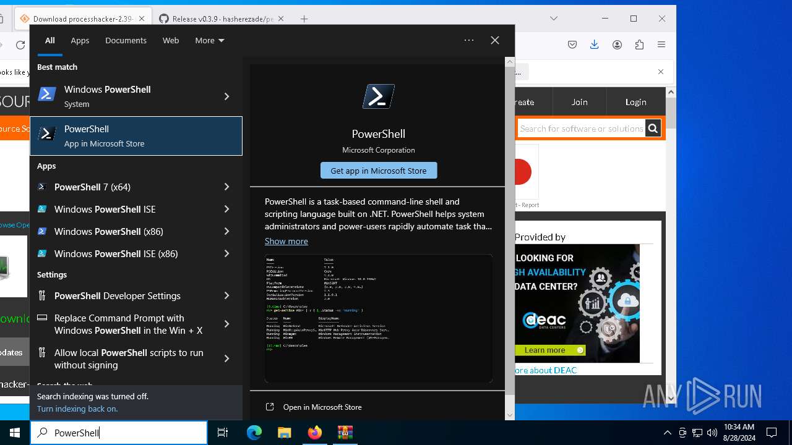The height and width of the screenshot is (445, 792).
Task: Open Firefox extensions menu
Action: point(639,44)
